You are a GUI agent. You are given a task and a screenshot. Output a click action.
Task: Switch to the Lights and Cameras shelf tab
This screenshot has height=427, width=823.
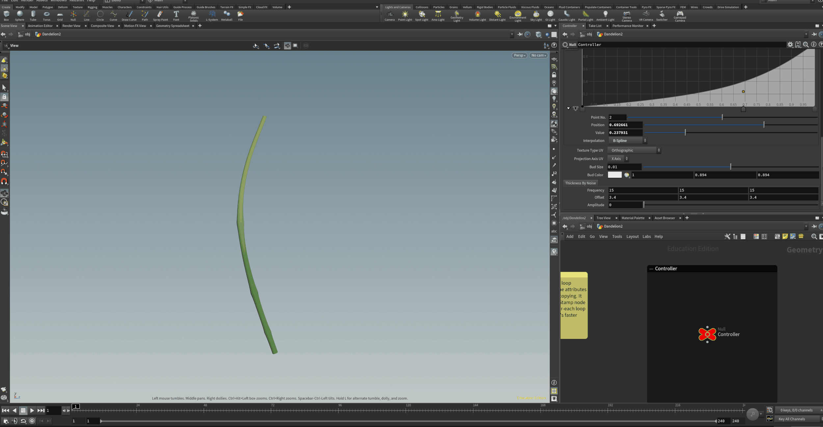[x=398, y=7]
